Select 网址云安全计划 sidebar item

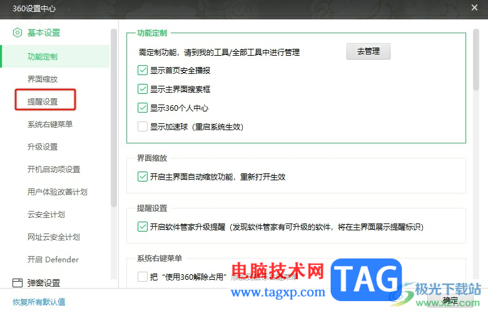(x=54, y=237)
